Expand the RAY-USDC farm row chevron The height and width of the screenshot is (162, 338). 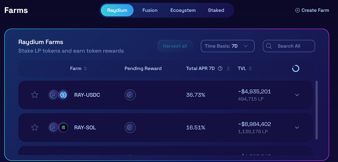pyautogui.click(x=297, y=95)
